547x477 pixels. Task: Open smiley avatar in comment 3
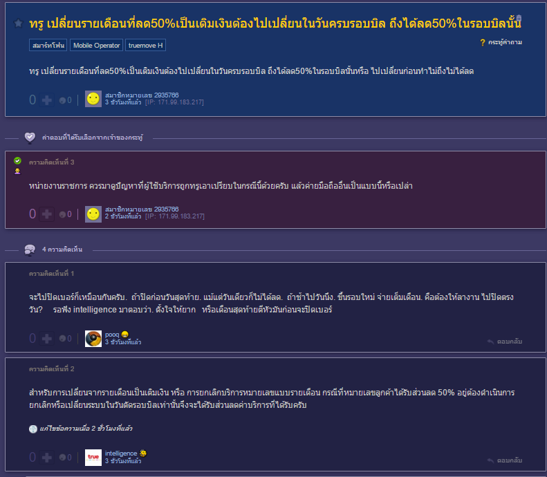93,214
